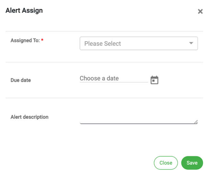This screenshot has height=176, width=209.
Task: Close the Alert Assign dialog with the X icon
Action: click(200, 12)
